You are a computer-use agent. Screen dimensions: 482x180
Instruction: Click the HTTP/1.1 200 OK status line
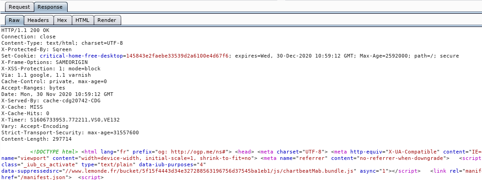25,31
